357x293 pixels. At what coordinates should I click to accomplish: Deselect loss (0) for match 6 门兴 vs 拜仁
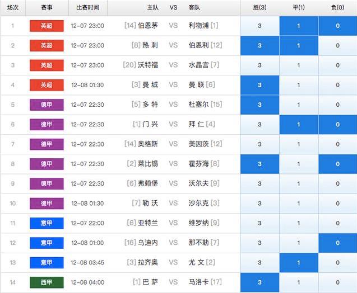coord(337,125)
